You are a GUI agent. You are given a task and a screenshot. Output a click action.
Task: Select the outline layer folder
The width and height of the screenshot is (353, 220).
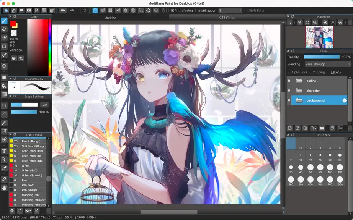coord(319,81)
